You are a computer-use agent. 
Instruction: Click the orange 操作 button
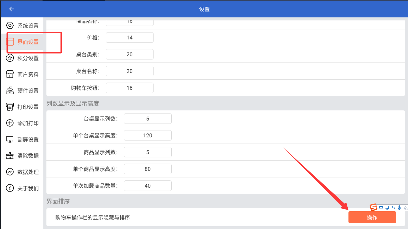point(372,217)
